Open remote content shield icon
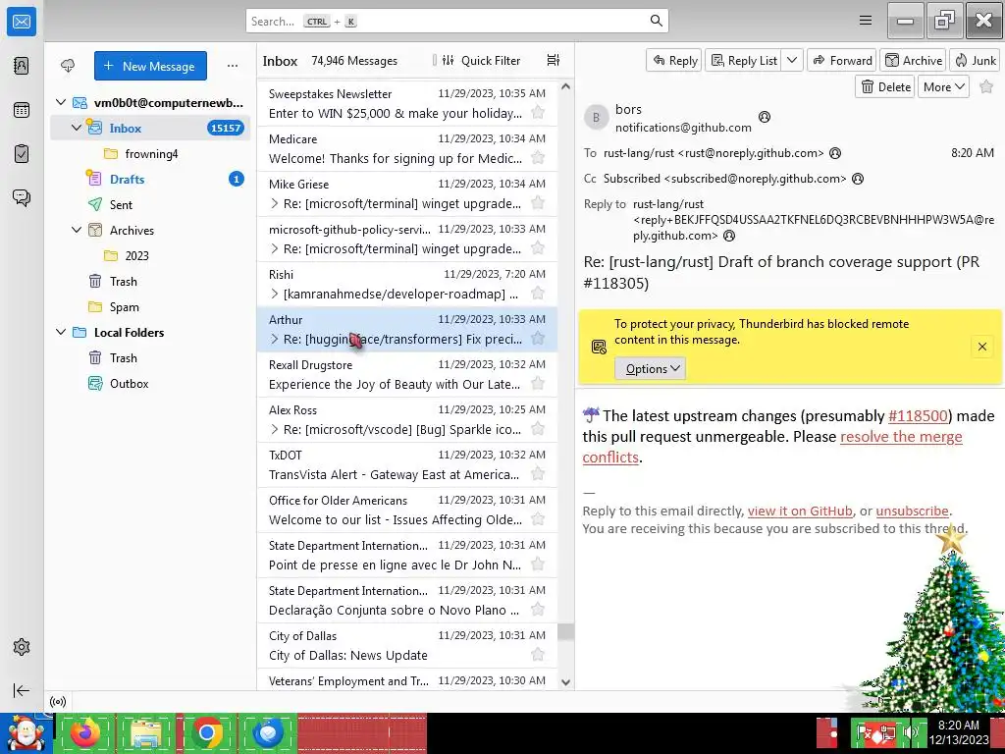Viewport: 1005px width, 754px height. [599, 347]
